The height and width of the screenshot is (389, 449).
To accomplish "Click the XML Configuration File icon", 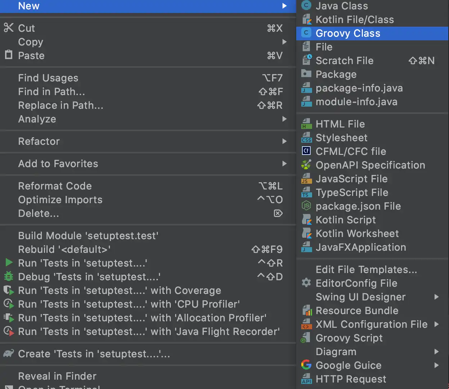I will pyautogui.click(x=306, y=324).
